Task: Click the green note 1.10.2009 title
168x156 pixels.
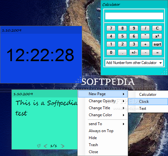Action: tap(23, 94)
